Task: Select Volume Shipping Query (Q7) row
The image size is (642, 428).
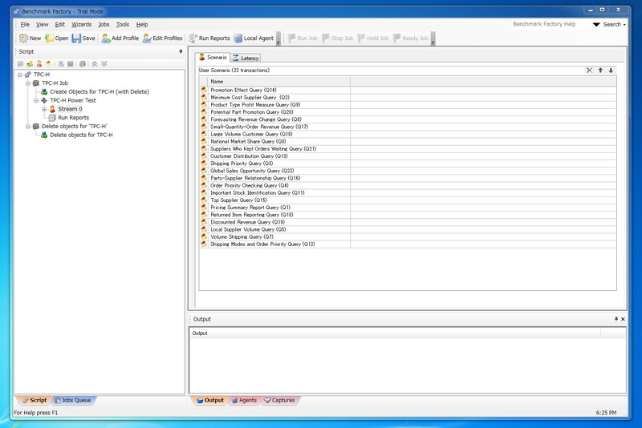Action: click(x=408, y=236)
